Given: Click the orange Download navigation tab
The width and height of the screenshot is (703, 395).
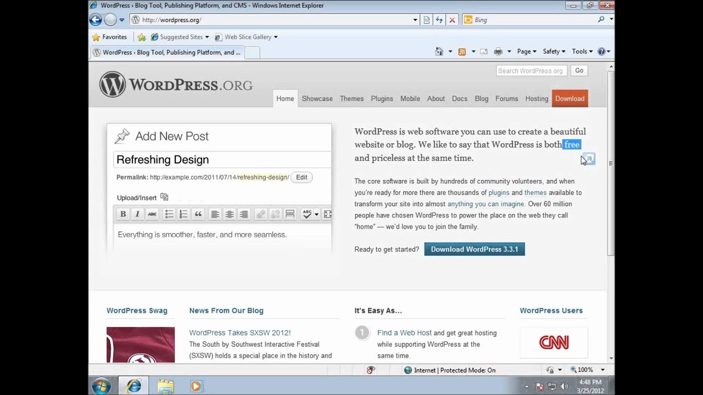Looking at the screenshot, I should [570, 98].
